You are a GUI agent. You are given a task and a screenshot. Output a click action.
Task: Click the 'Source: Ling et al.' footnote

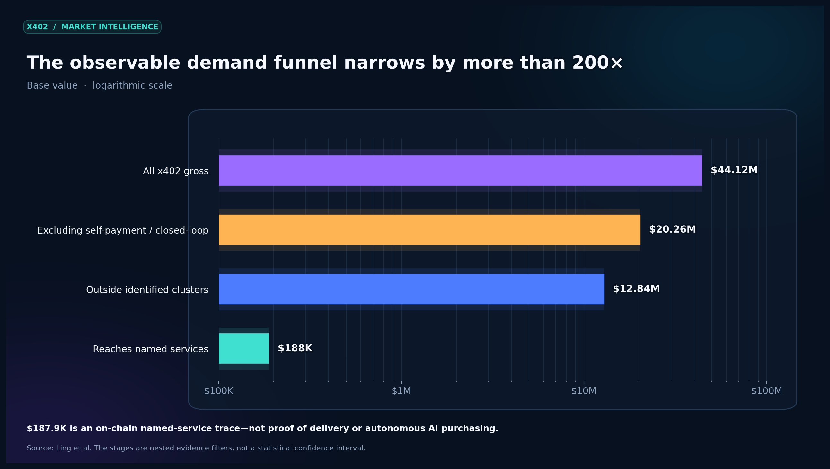click(x=196, y=448)
